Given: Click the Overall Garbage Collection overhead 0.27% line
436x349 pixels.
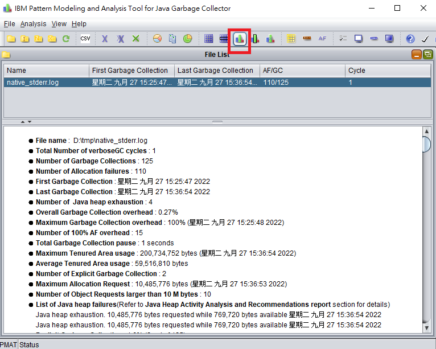Looking at the screenshot, I should click(x=107, y=212).
